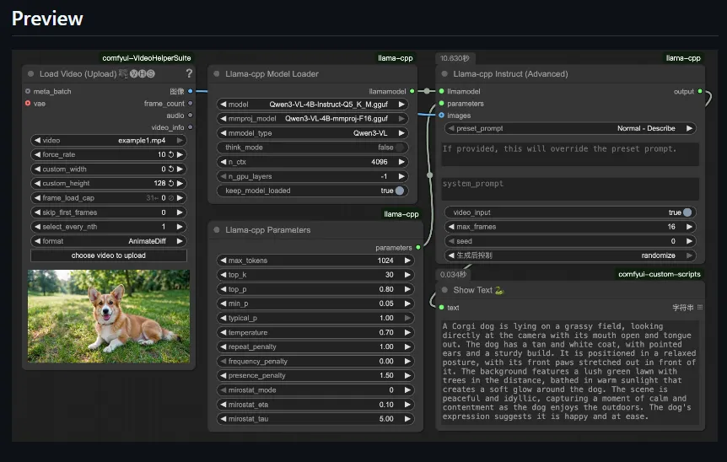Click the frame_count output socket
The width and height of the screenshot is (727, 462).
click(x=190, y=104)
